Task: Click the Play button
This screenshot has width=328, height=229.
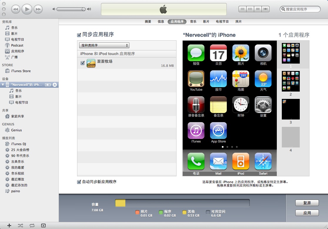Action: (x=27, y=9)
